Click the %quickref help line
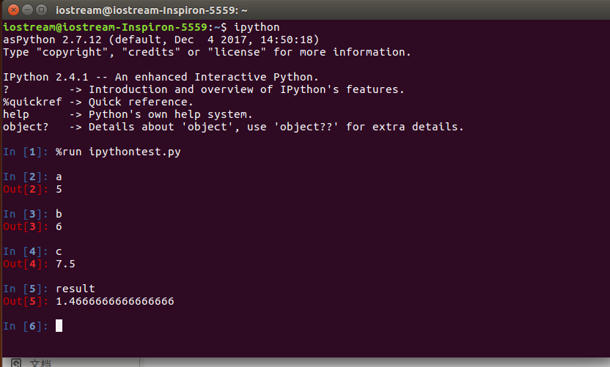The height and width of the screenshot is (367, 610). click(98, 102)
